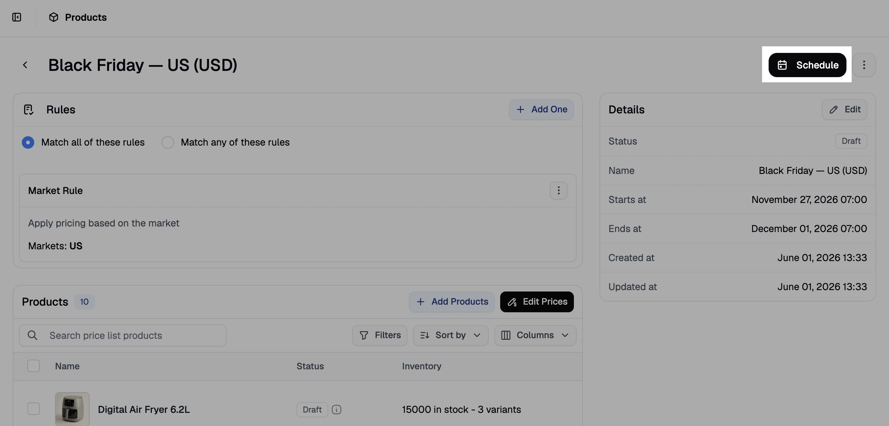
Task: Go back with the left chevron arrow
Action: pos(25,65)
